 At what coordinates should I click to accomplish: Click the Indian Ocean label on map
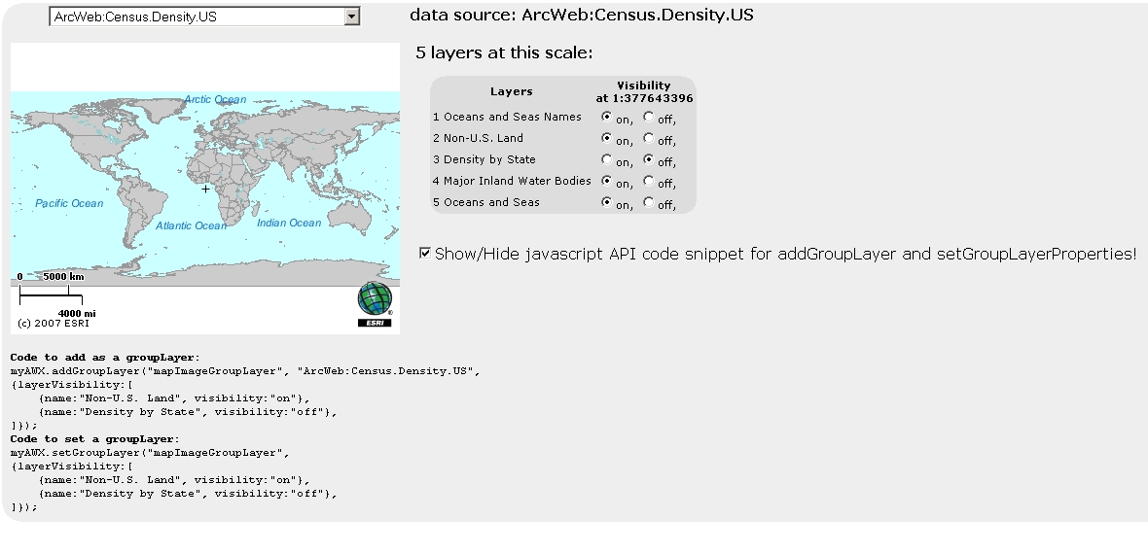(289, 224)
